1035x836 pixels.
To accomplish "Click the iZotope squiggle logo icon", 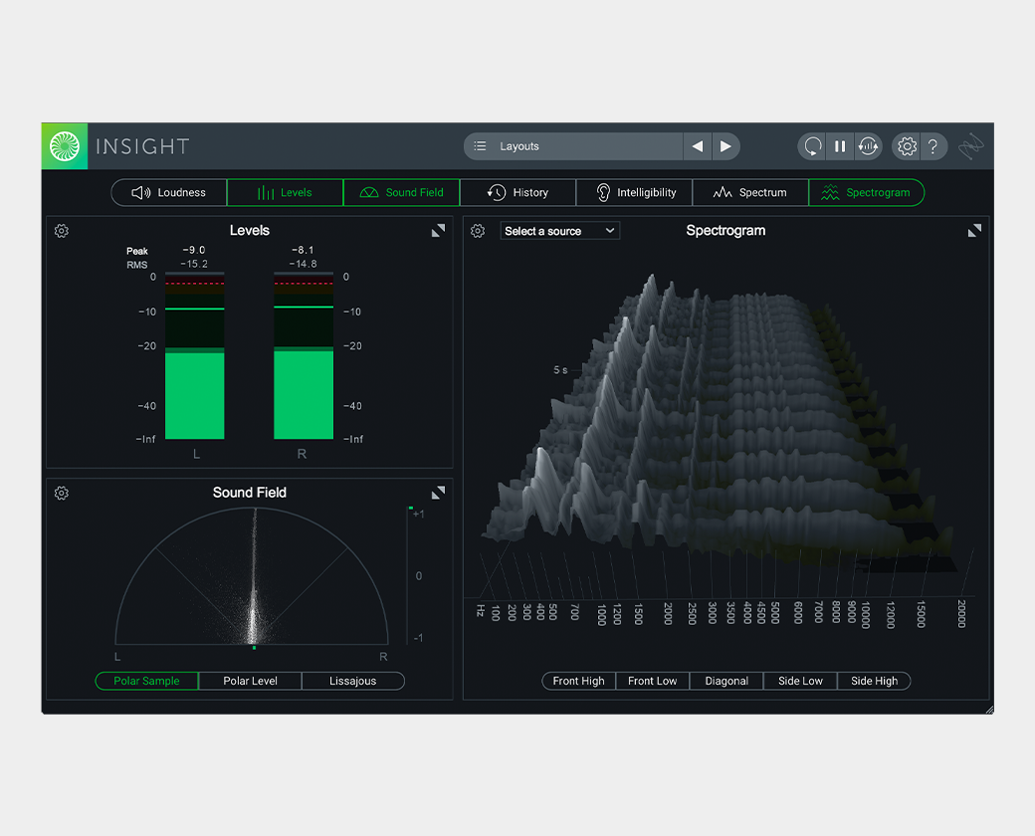I will pos(971,146).
